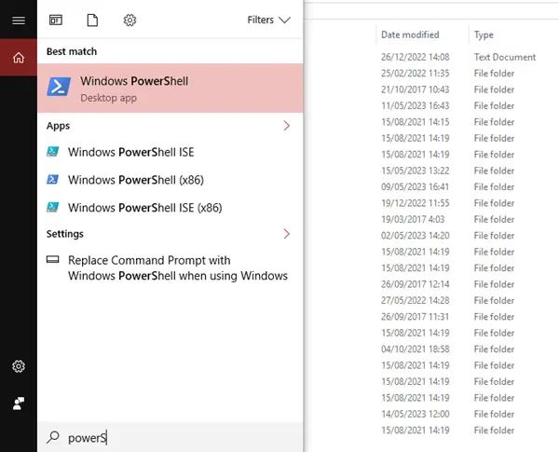
Task: Open the Filters dropdown
Action: pyautogui.click(x=269, y=20)
